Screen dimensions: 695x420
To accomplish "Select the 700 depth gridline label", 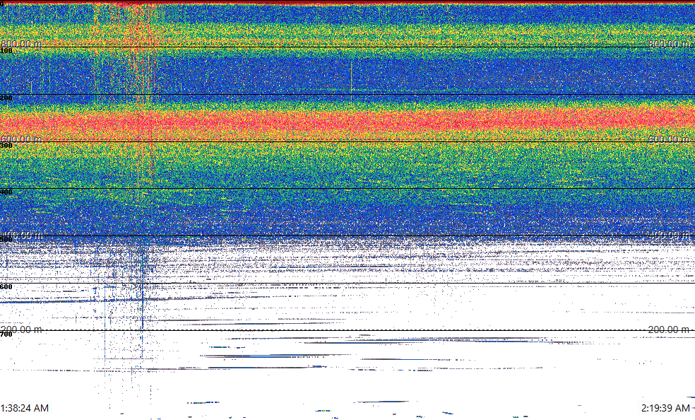I will pyautogui.click(x=6, y=334).
